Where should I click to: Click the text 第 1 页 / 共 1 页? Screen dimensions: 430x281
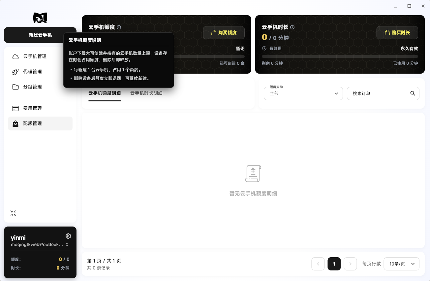(x=104, y=261)
